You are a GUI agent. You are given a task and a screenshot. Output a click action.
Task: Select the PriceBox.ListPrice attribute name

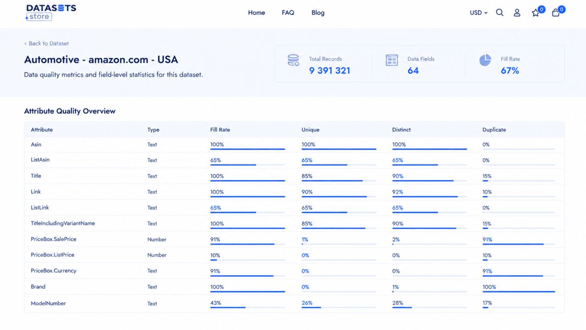pyautogui.click(x=53, y=255)
